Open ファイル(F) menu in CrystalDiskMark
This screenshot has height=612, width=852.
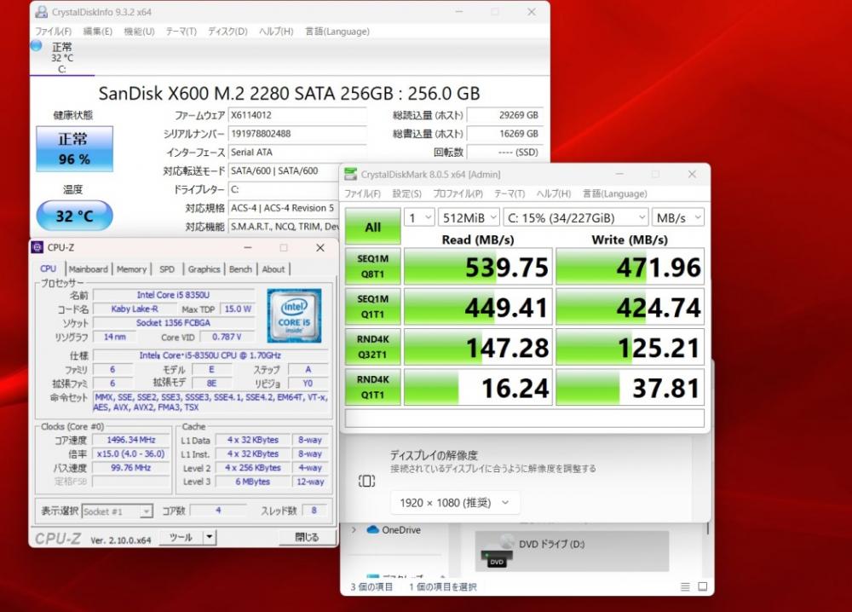click(362, 194)
